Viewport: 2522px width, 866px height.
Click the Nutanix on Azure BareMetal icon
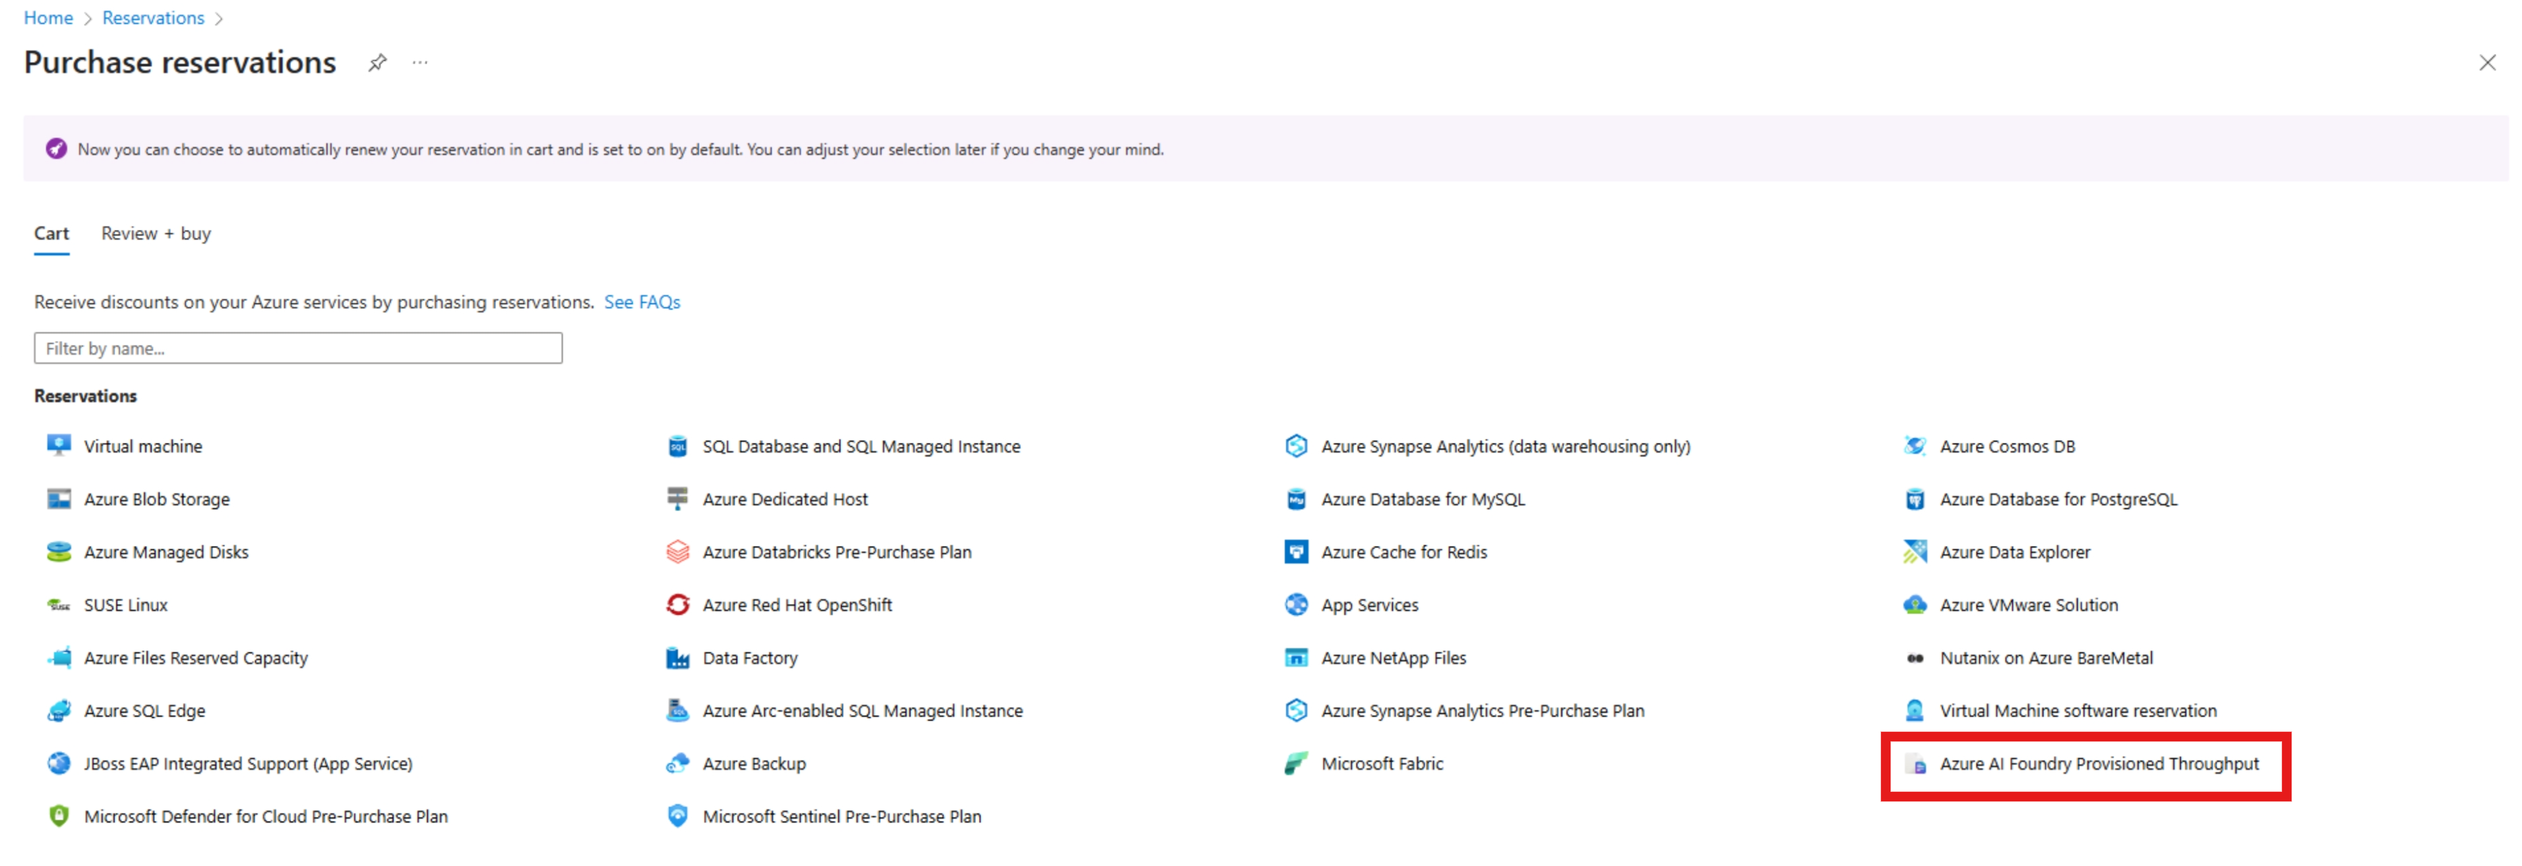coord(1915,658)
